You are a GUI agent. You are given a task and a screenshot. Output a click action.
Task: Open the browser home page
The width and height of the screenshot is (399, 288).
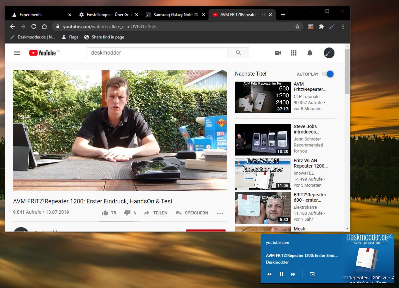44,26
